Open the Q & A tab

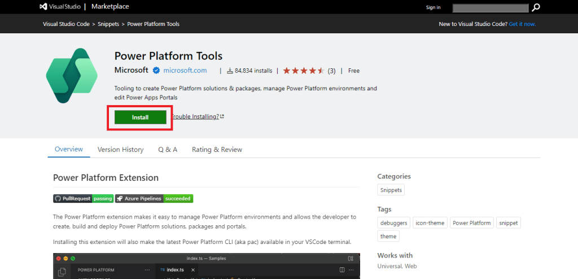click(x=168, y=150)
